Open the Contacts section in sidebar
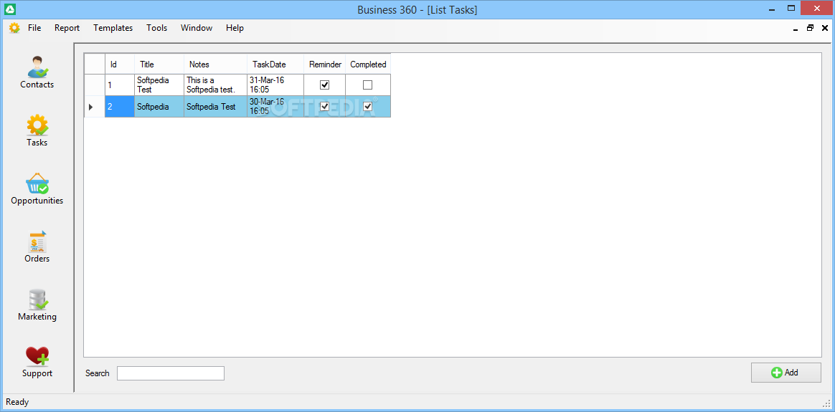The width and height of the screenshot is (835, 412). [37, 72]
